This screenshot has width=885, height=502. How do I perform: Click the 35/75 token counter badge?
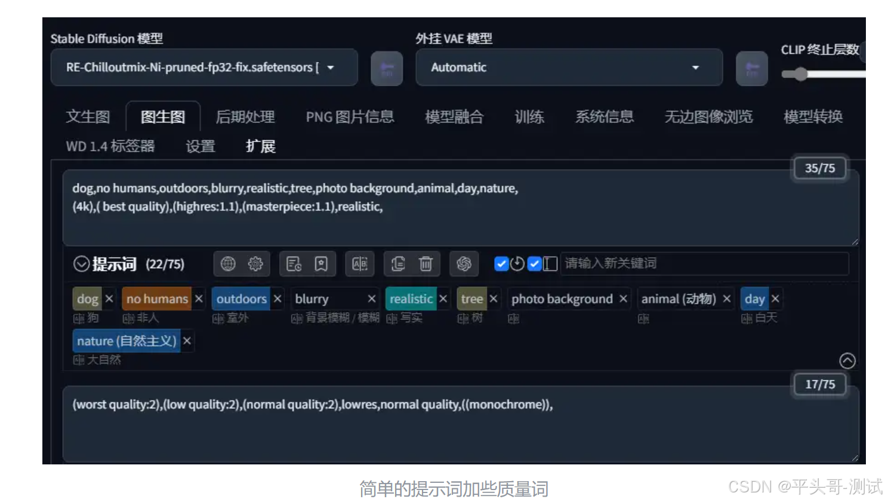point(820,168)
